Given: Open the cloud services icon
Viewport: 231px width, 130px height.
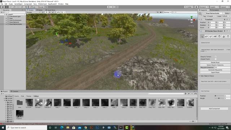Looking at the screenshot, I should (196, 7).
